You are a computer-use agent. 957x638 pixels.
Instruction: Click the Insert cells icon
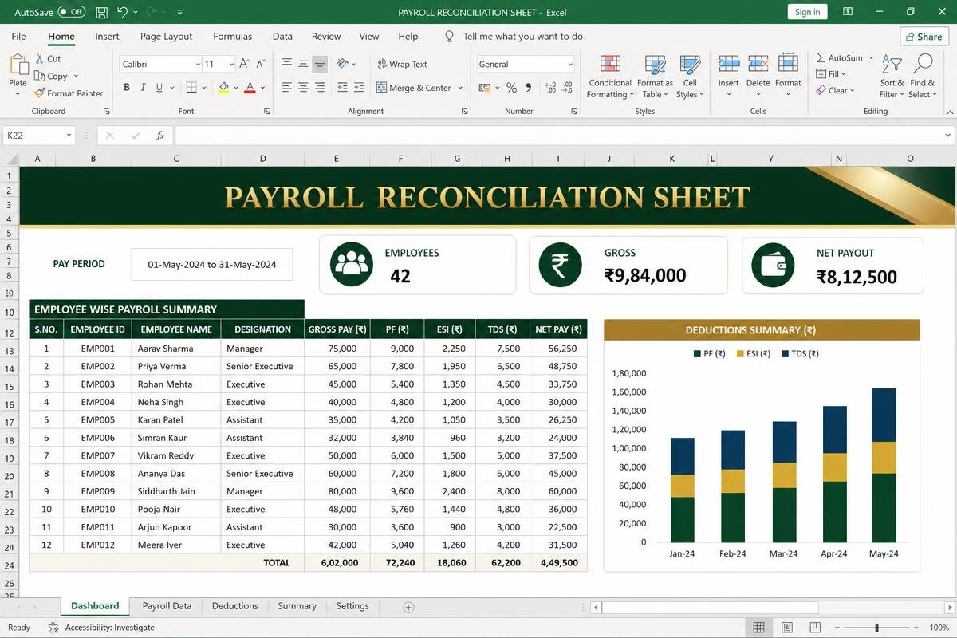(x=728, y=64)
